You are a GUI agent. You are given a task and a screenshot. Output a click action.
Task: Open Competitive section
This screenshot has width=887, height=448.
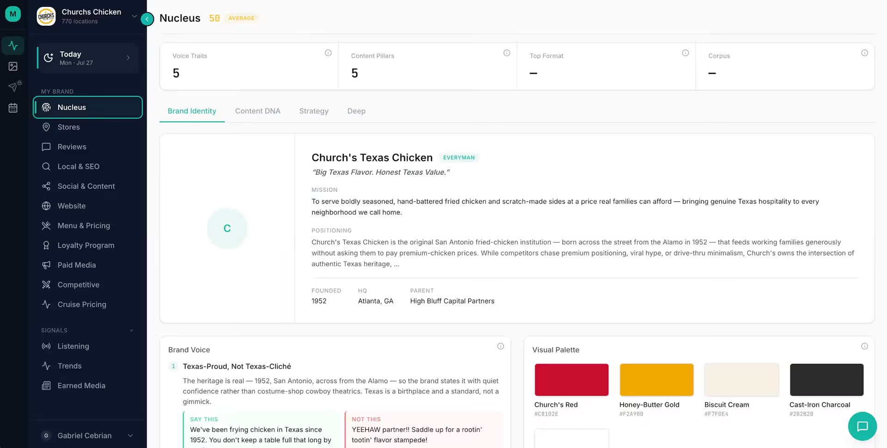click(88, 285)
